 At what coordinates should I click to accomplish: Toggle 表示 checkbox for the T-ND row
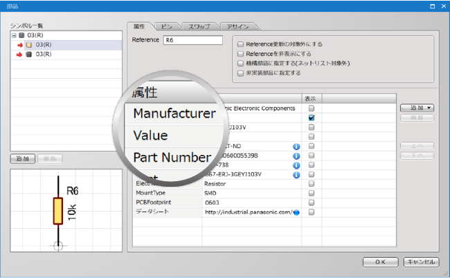click(312, 146)
